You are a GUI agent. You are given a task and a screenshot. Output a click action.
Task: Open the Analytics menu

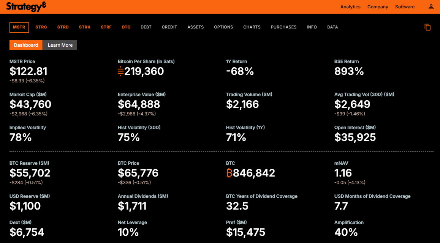click(x=350, y=7)
